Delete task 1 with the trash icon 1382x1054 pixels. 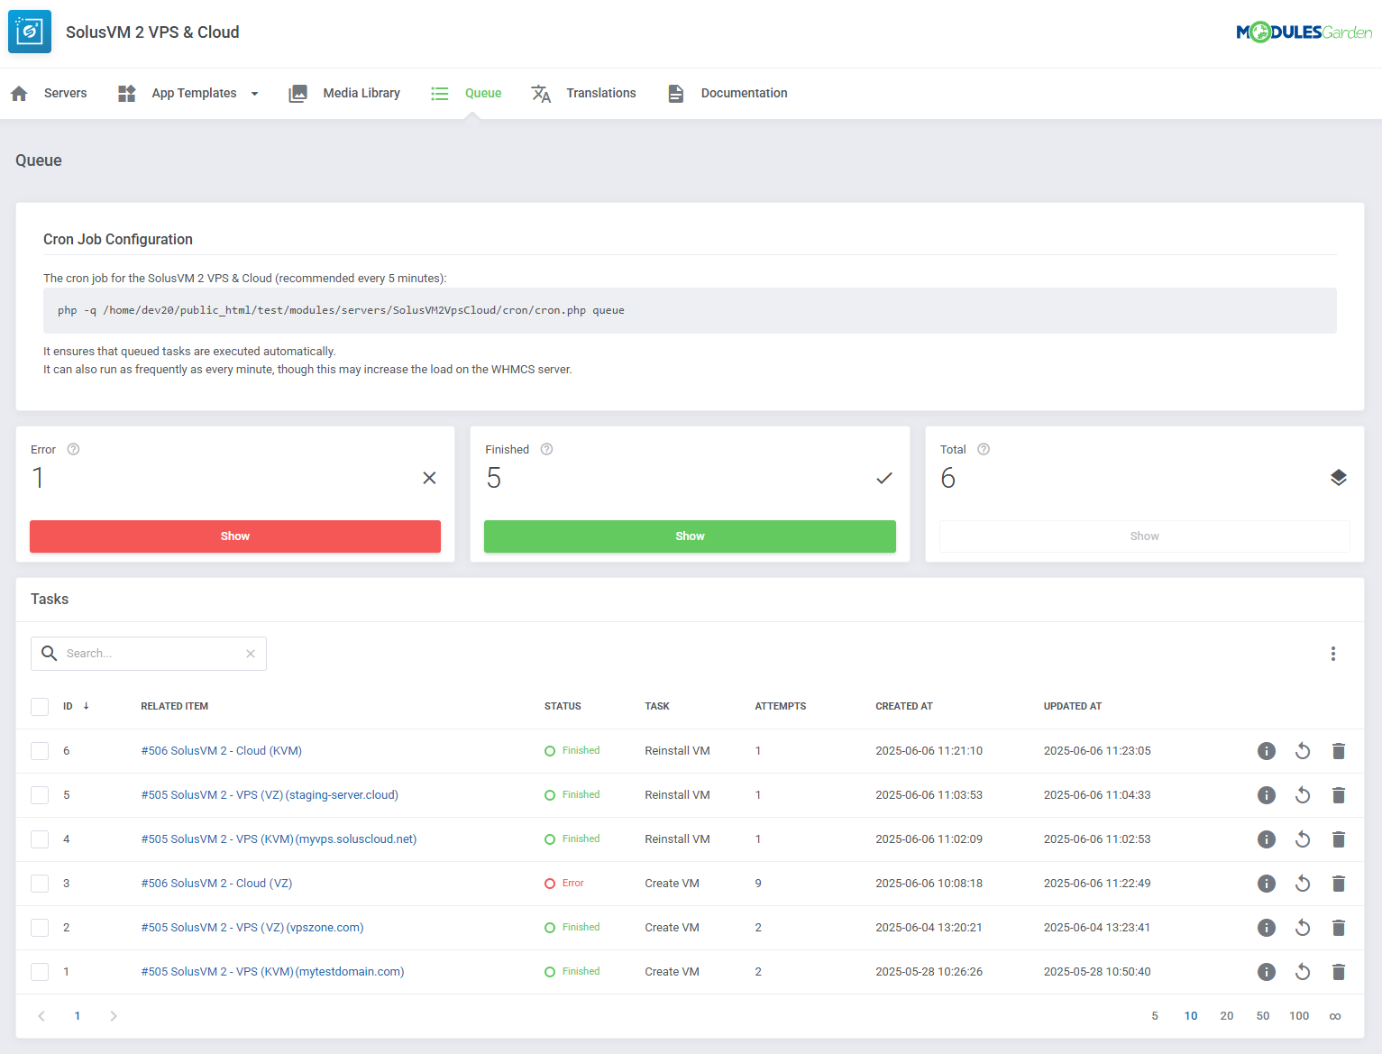1338,972
